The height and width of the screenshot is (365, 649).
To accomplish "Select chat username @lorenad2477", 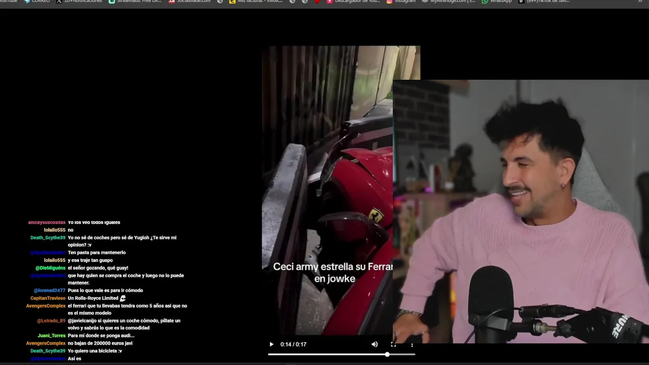I will [x=50, y=290].
